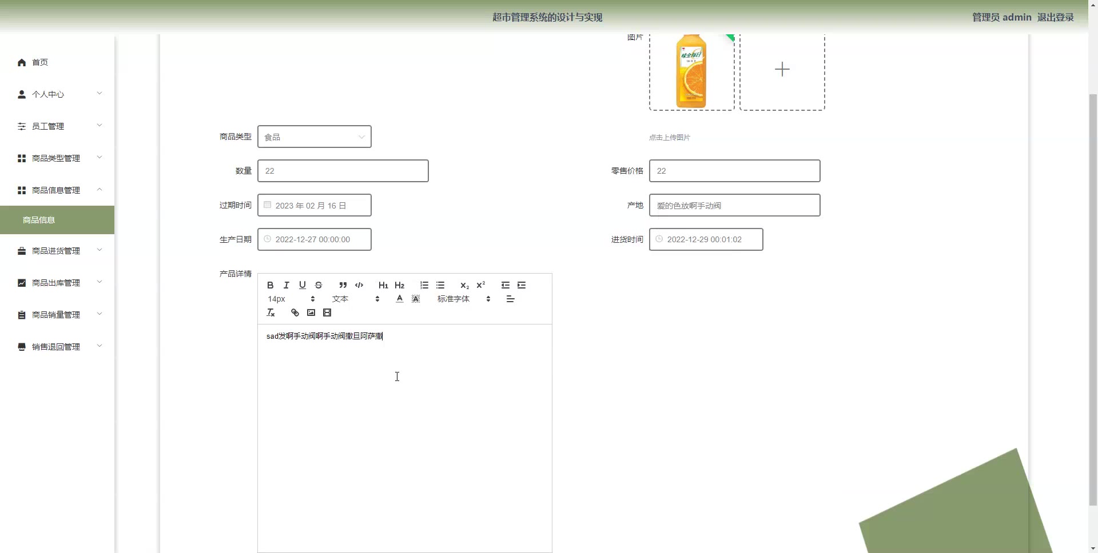The image size is (1098, 553).
Task: Click the orange juice product thumbnail
Action: (691, 71)
